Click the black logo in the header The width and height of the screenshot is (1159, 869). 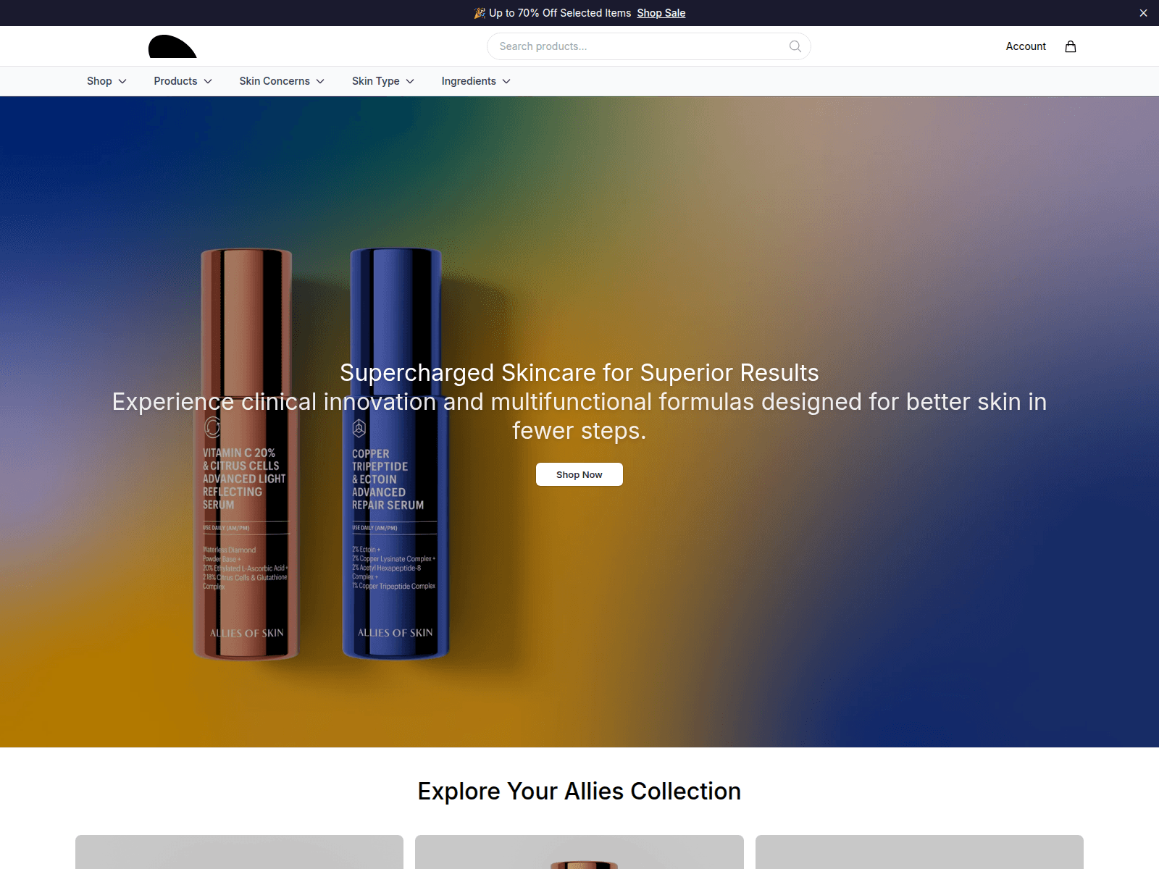point(172,46)
